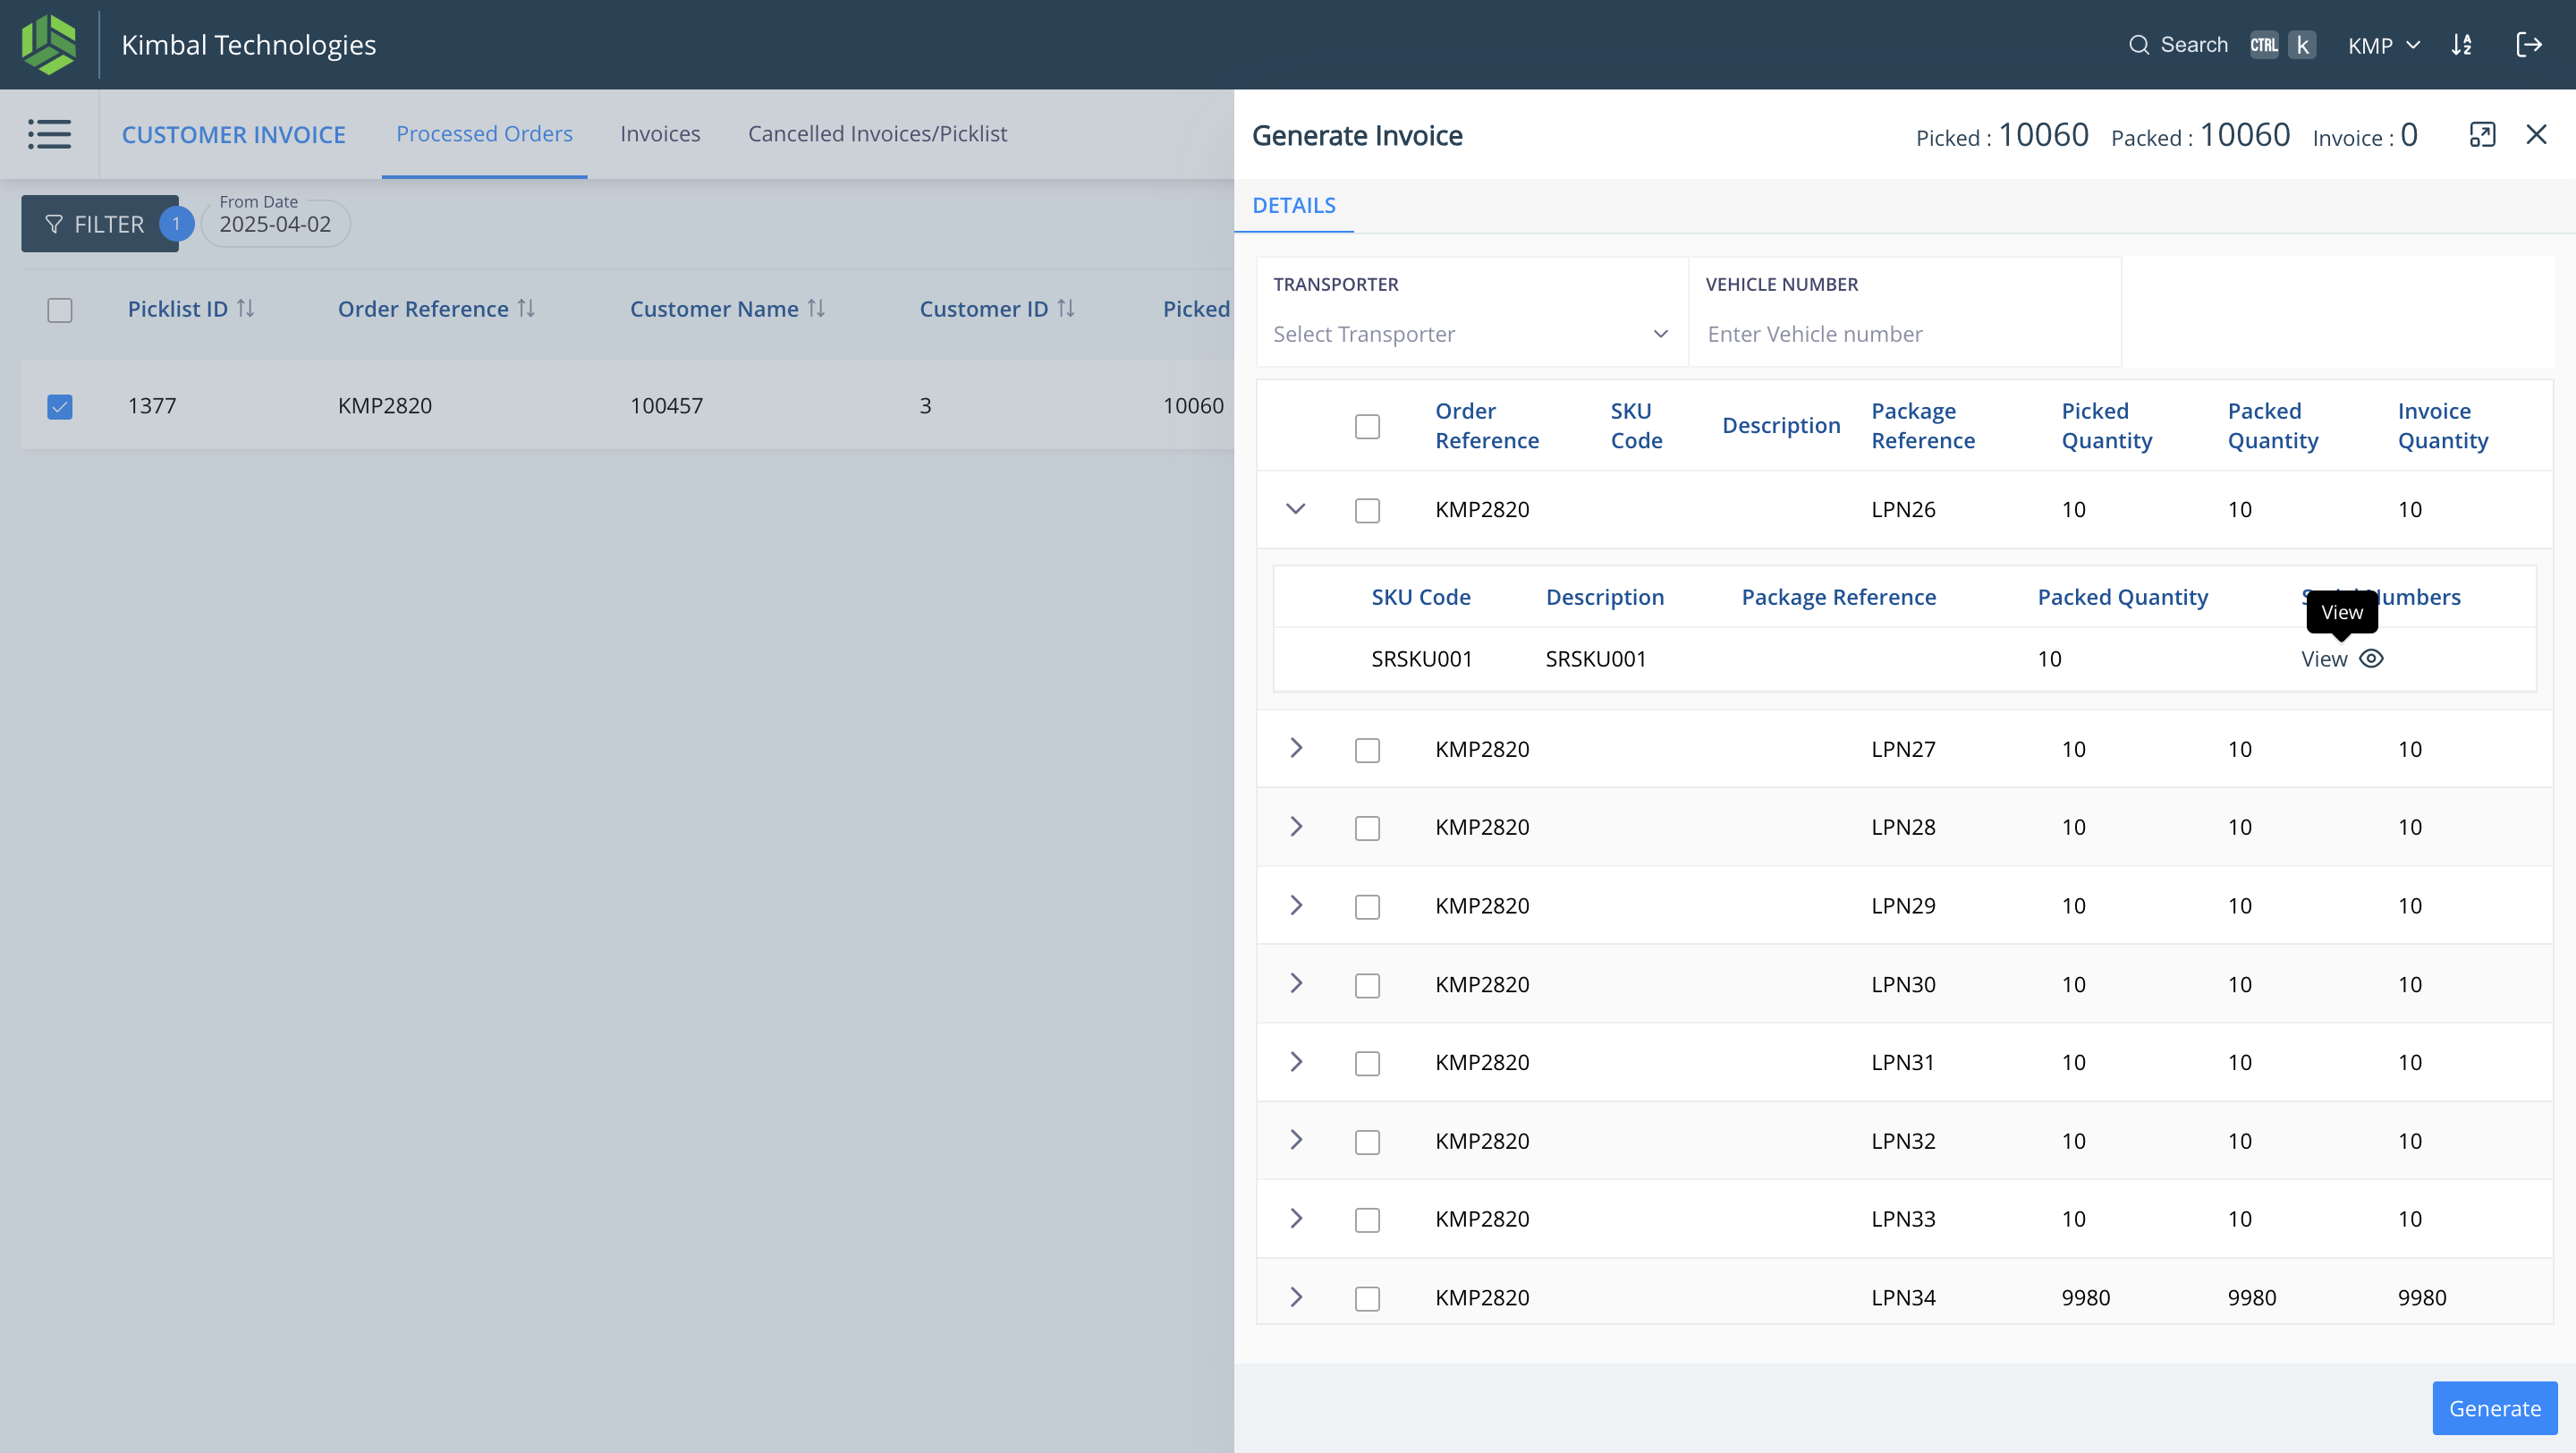2576x1453 pixels.
Task: Click View link for SRSKU001 serial numbers
Action: (x=2324, y=659)
